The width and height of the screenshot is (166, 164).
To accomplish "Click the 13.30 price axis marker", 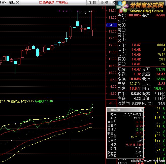I will pos(111,25).
